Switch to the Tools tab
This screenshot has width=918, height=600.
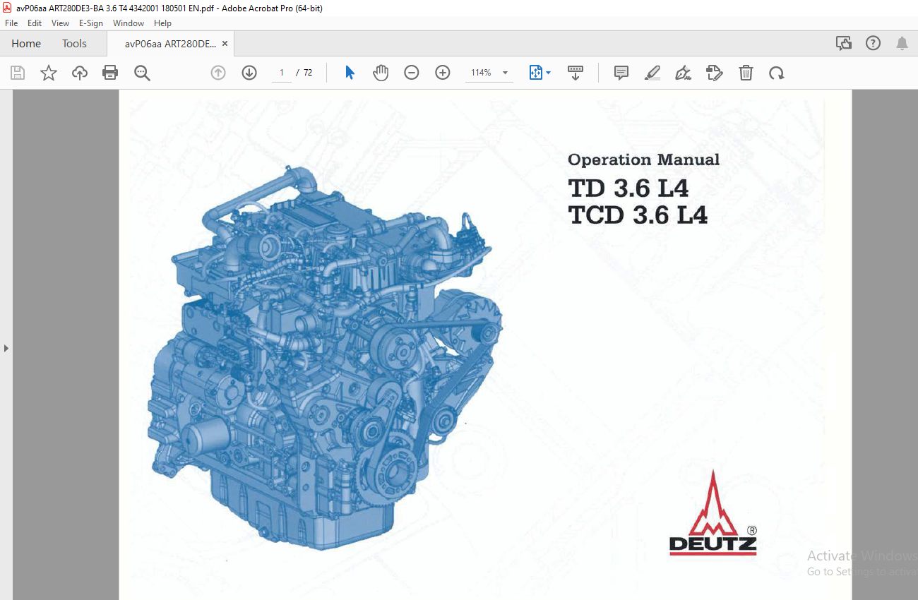tap(74, 43)
